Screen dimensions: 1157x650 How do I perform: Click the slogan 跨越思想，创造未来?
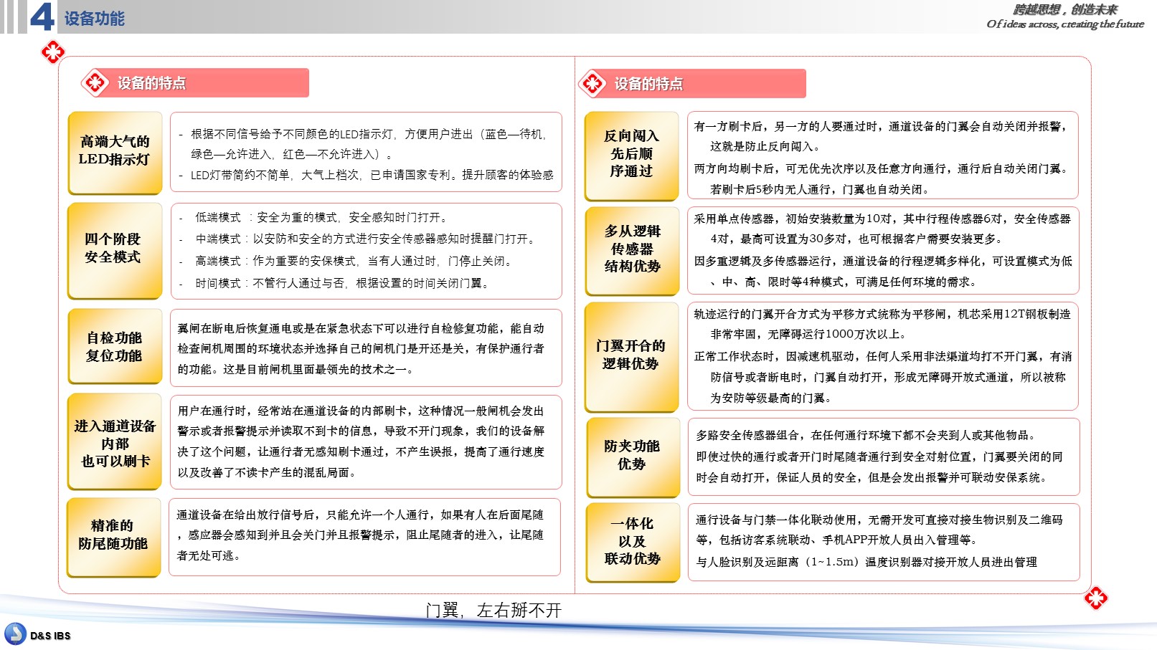pyautogui.click(x=1065, y=9)
